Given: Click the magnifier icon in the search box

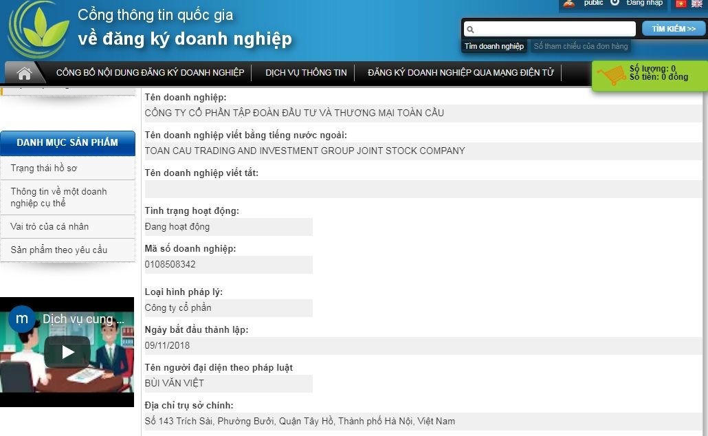Looking at the screenshot, I should coord(471,30).
